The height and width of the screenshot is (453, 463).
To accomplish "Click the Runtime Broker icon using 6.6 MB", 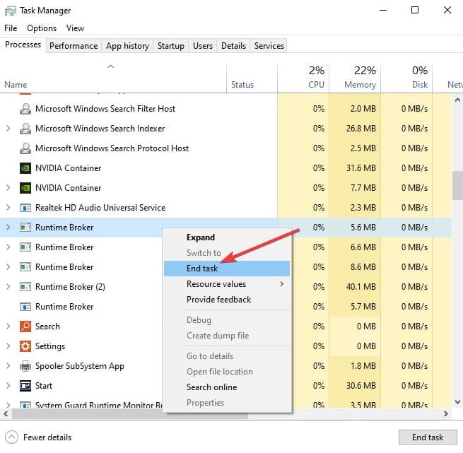I will click(25, 247).
